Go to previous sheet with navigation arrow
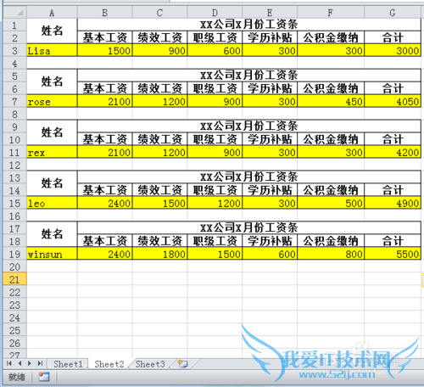 20,363
